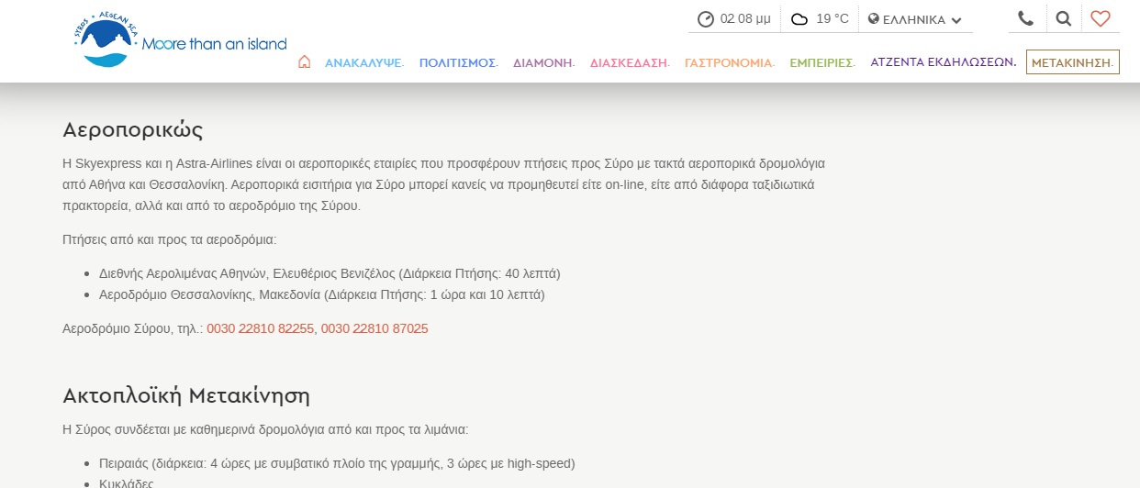Image resolution: width=1140 pixels, height=488 pixels.
Task: Open the ΓΑΣΤΡΟΝΟΜΙΑ menu
Action: click(x=730, y=62)
